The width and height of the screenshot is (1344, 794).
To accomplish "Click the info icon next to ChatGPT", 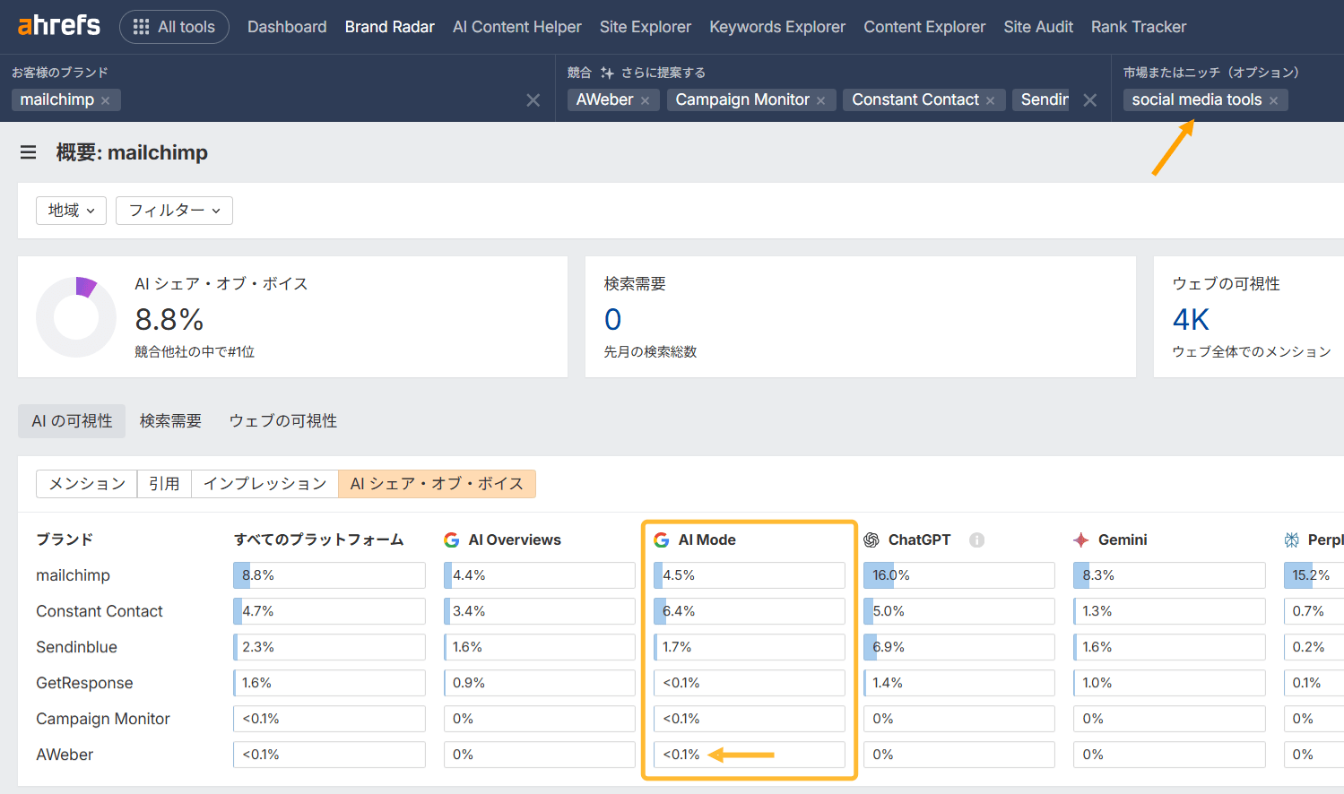I will [x=976, y=539].
